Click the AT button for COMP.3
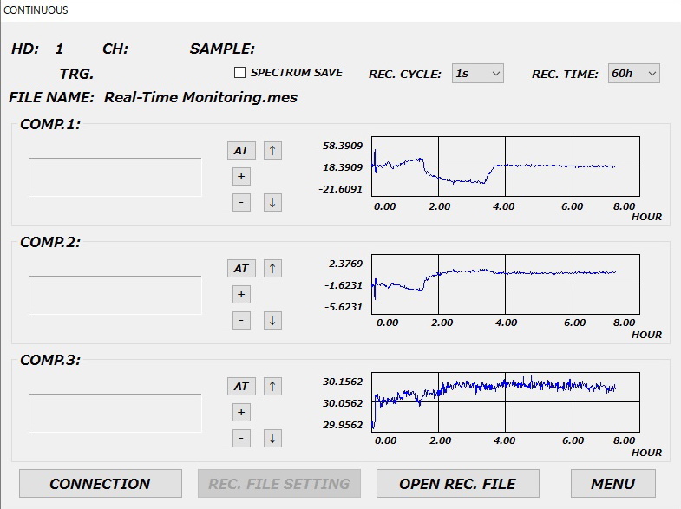 241,386
